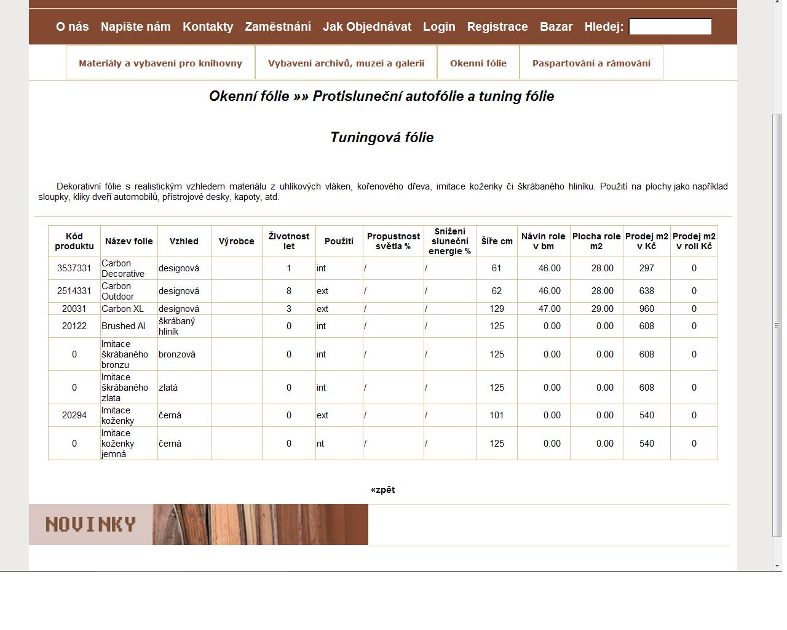Click the Novinky banner image
This screenshot has height=630, width=787.
coord(198,524)
